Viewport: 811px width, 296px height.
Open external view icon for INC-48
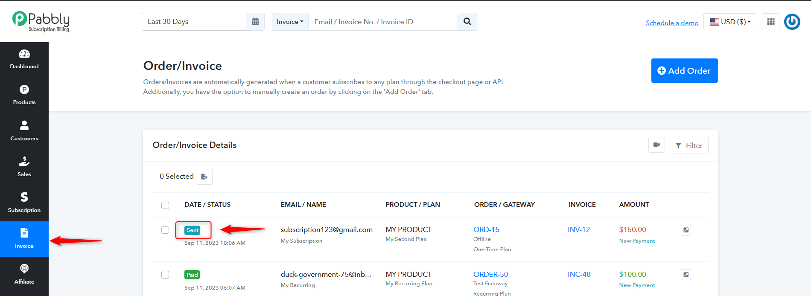point(686,275)
